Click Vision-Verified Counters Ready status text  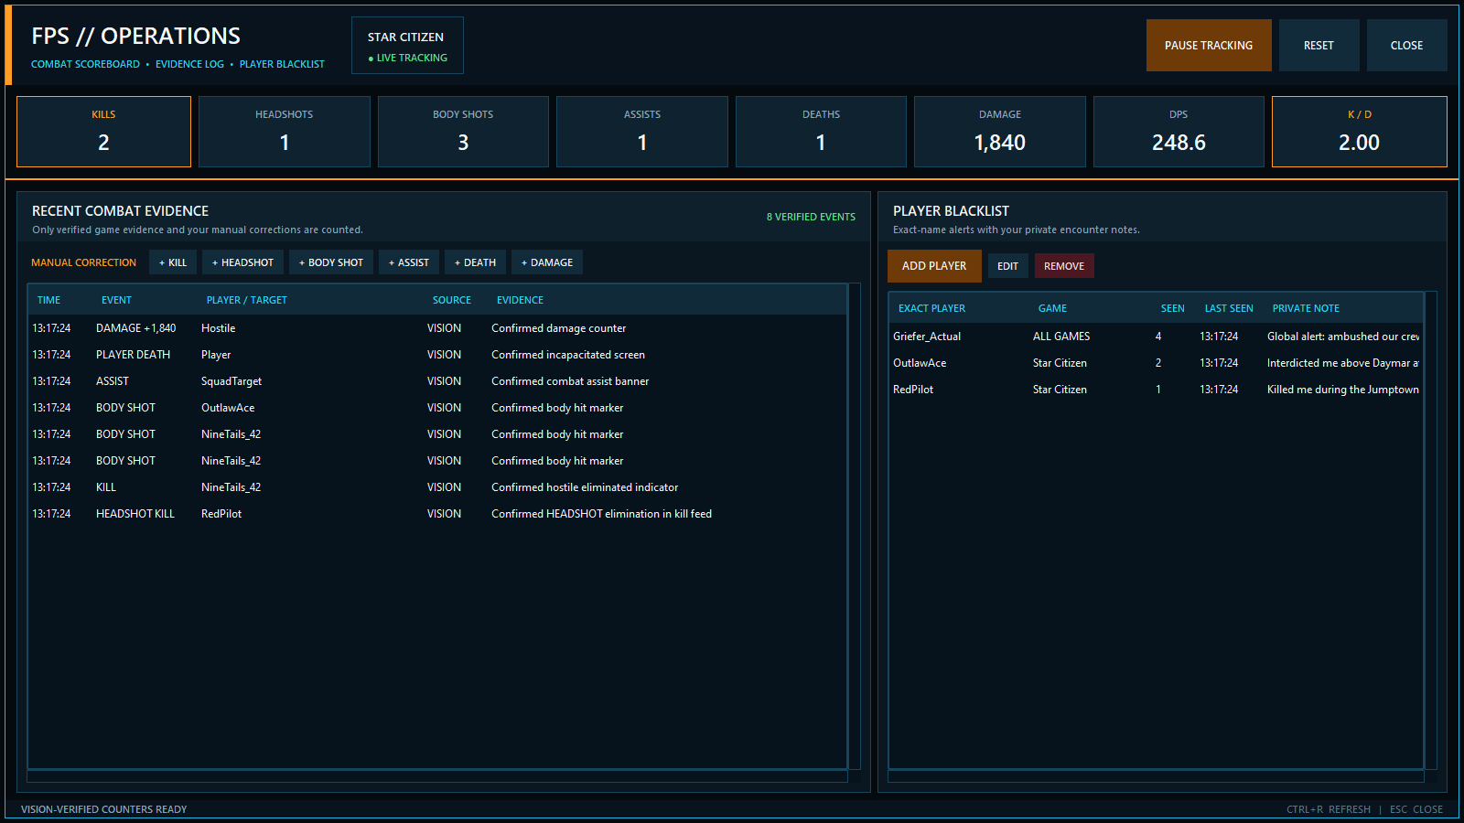pyautogui.click(x=103, y=809)
